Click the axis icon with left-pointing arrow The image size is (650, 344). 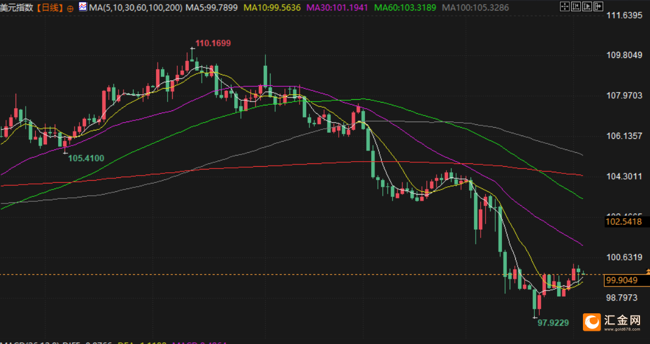(576, 6)
